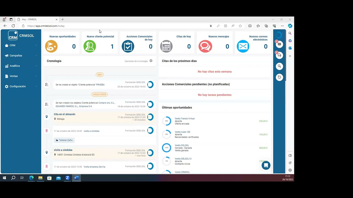Image resolution: width=353 pixels, height=198 pixels.
Task: Click the Edge sidebar settings gear
Action: (290, 170)
